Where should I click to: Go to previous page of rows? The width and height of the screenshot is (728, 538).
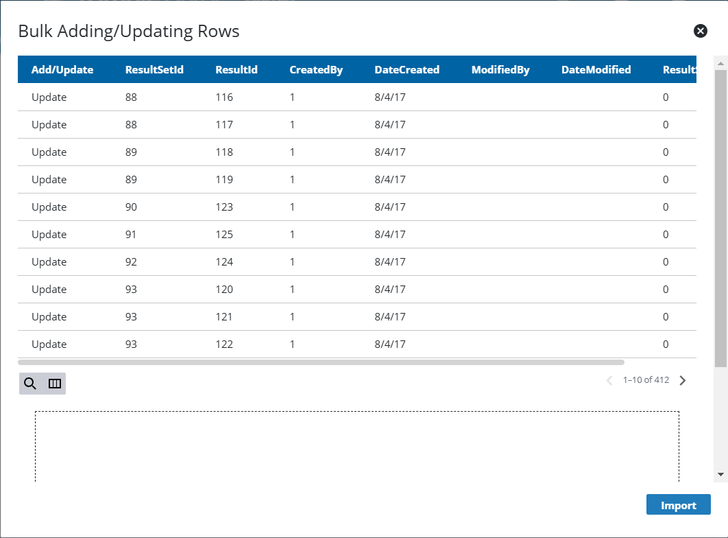click(609, 380)
